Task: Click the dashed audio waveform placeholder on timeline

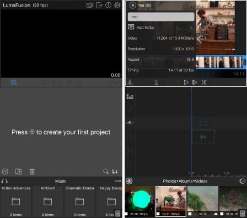Action: point(203,137)
